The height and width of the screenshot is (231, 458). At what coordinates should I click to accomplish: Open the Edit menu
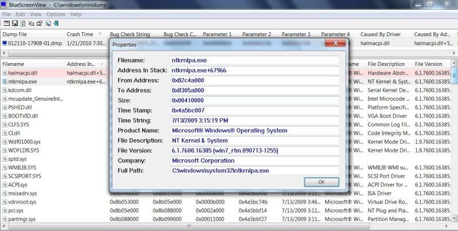tap(21, 14)
